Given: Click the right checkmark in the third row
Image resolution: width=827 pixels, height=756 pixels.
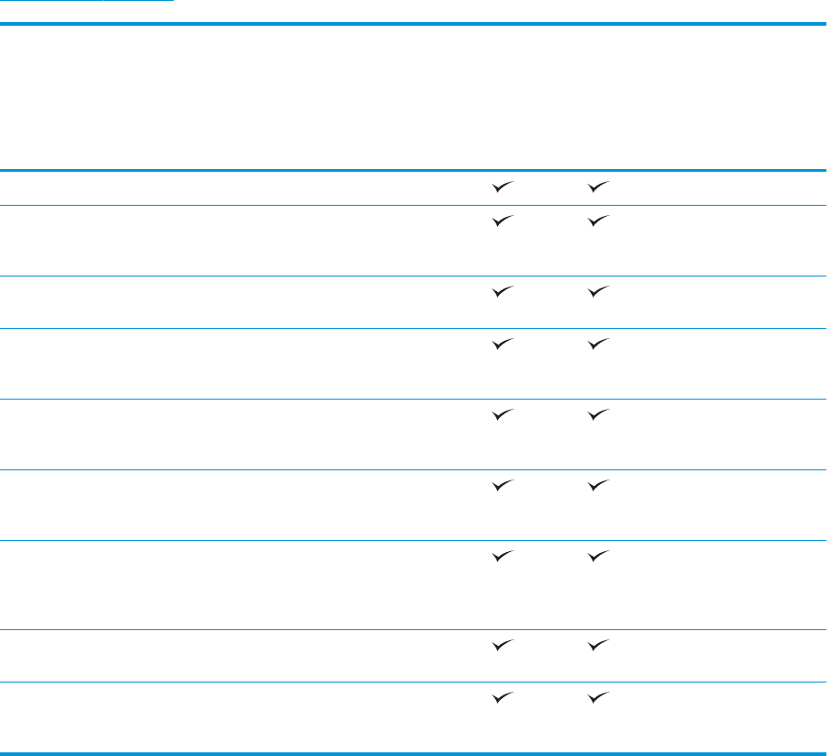Looking at the screenshot, I should [x=601, y=292].
